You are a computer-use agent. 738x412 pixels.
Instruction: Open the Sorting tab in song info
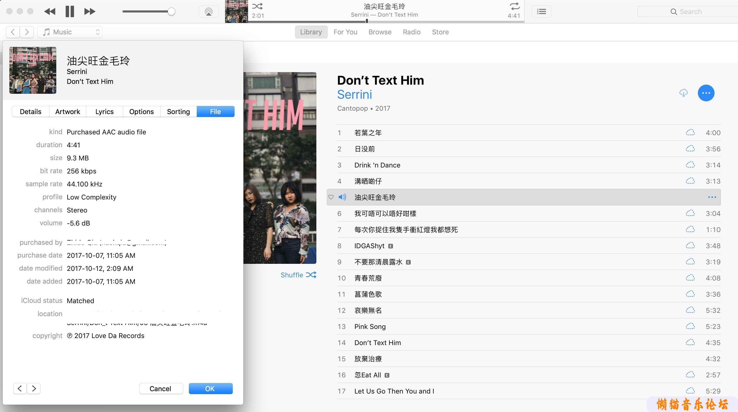click(179, 111)
